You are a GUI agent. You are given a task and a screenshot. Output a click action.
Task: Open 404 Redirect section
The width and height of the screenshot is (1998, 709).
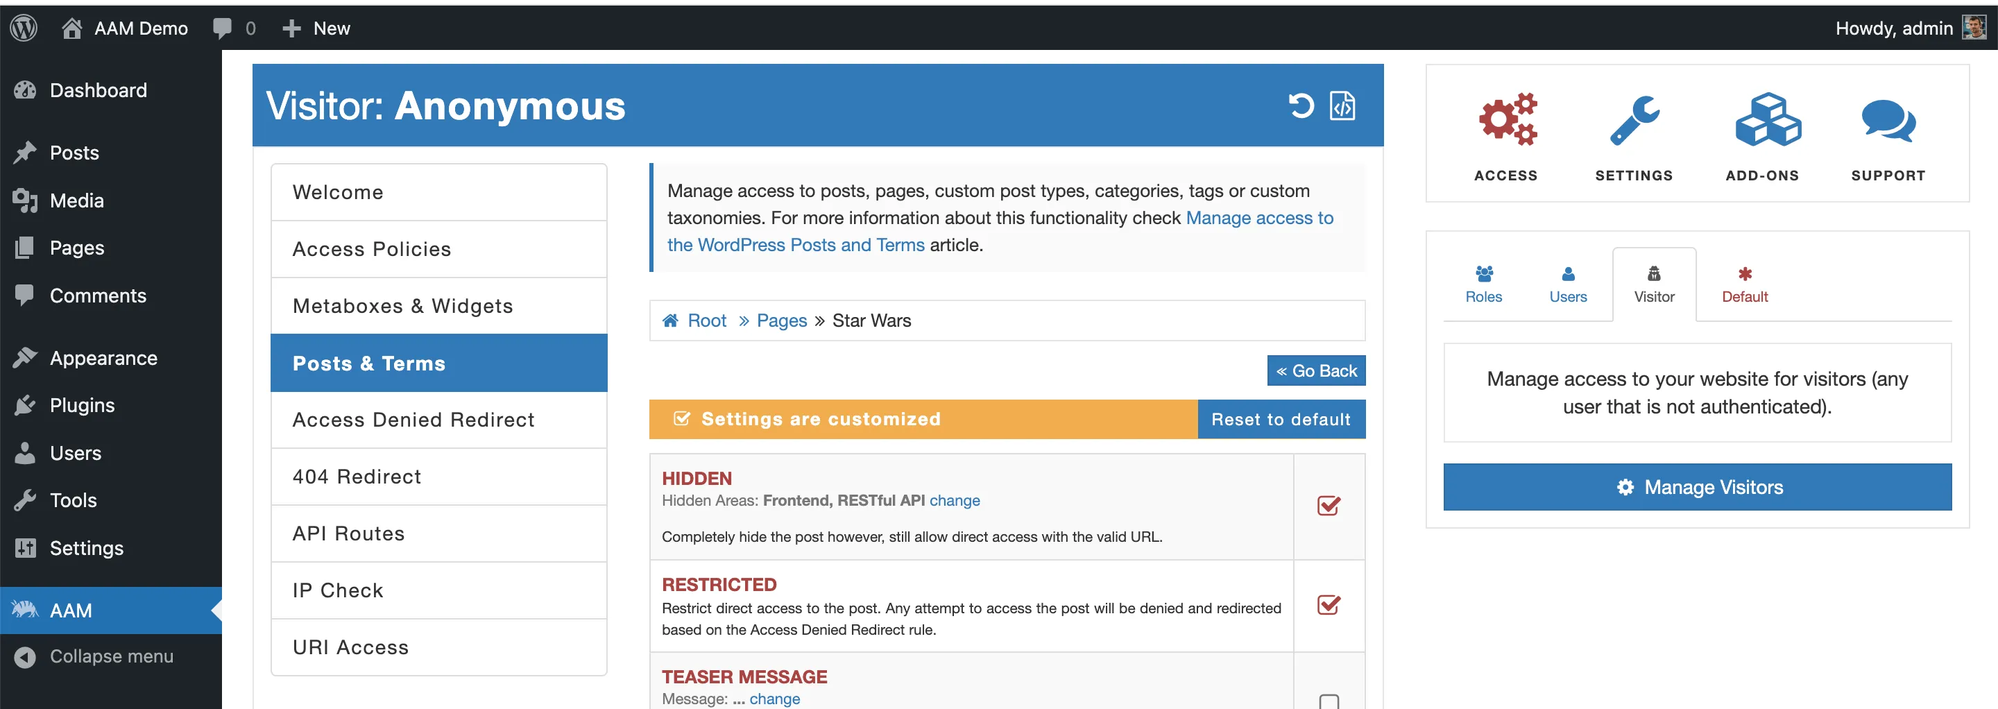click(x=439, y=477)
